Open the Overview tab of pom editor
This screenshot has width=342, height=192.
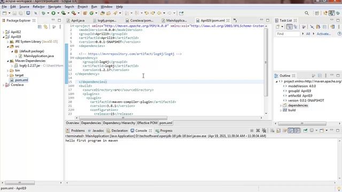pyautogui.click(x=73, y=123)
